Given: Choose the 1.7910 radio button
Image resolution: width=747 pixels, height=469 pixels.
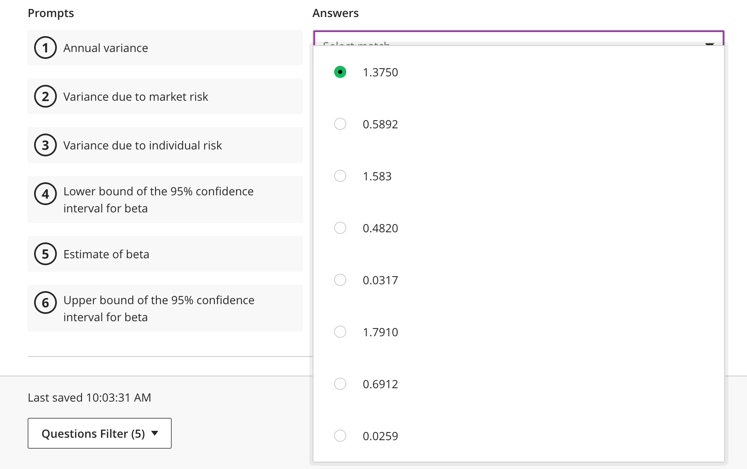Looking at the screenshot, I should (x=340, y=332).
